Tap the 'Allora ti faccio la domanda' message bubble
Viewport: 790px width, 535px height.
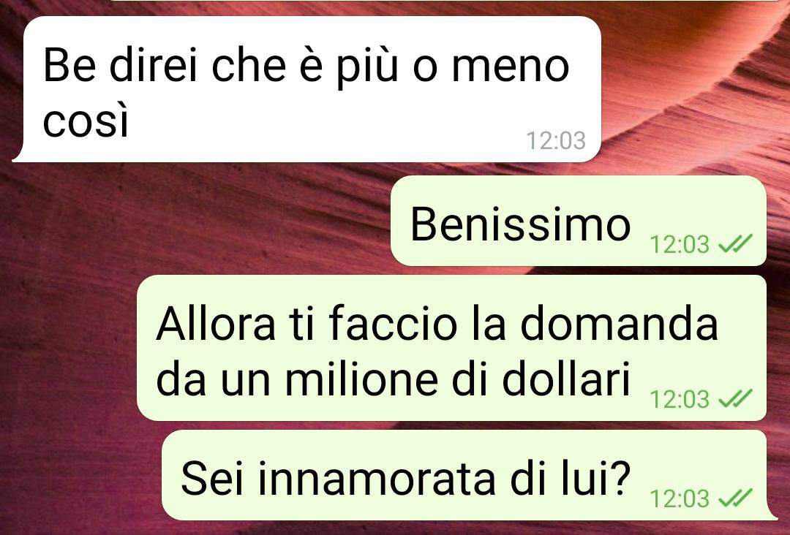(x=451, y=348)
